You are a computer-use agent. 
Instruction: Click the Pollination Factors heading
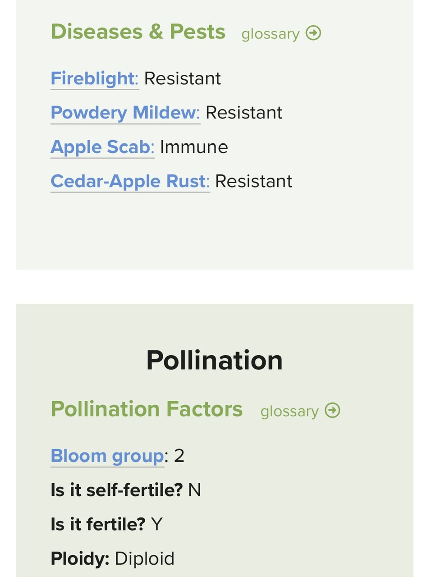click(x=147, y=409)
